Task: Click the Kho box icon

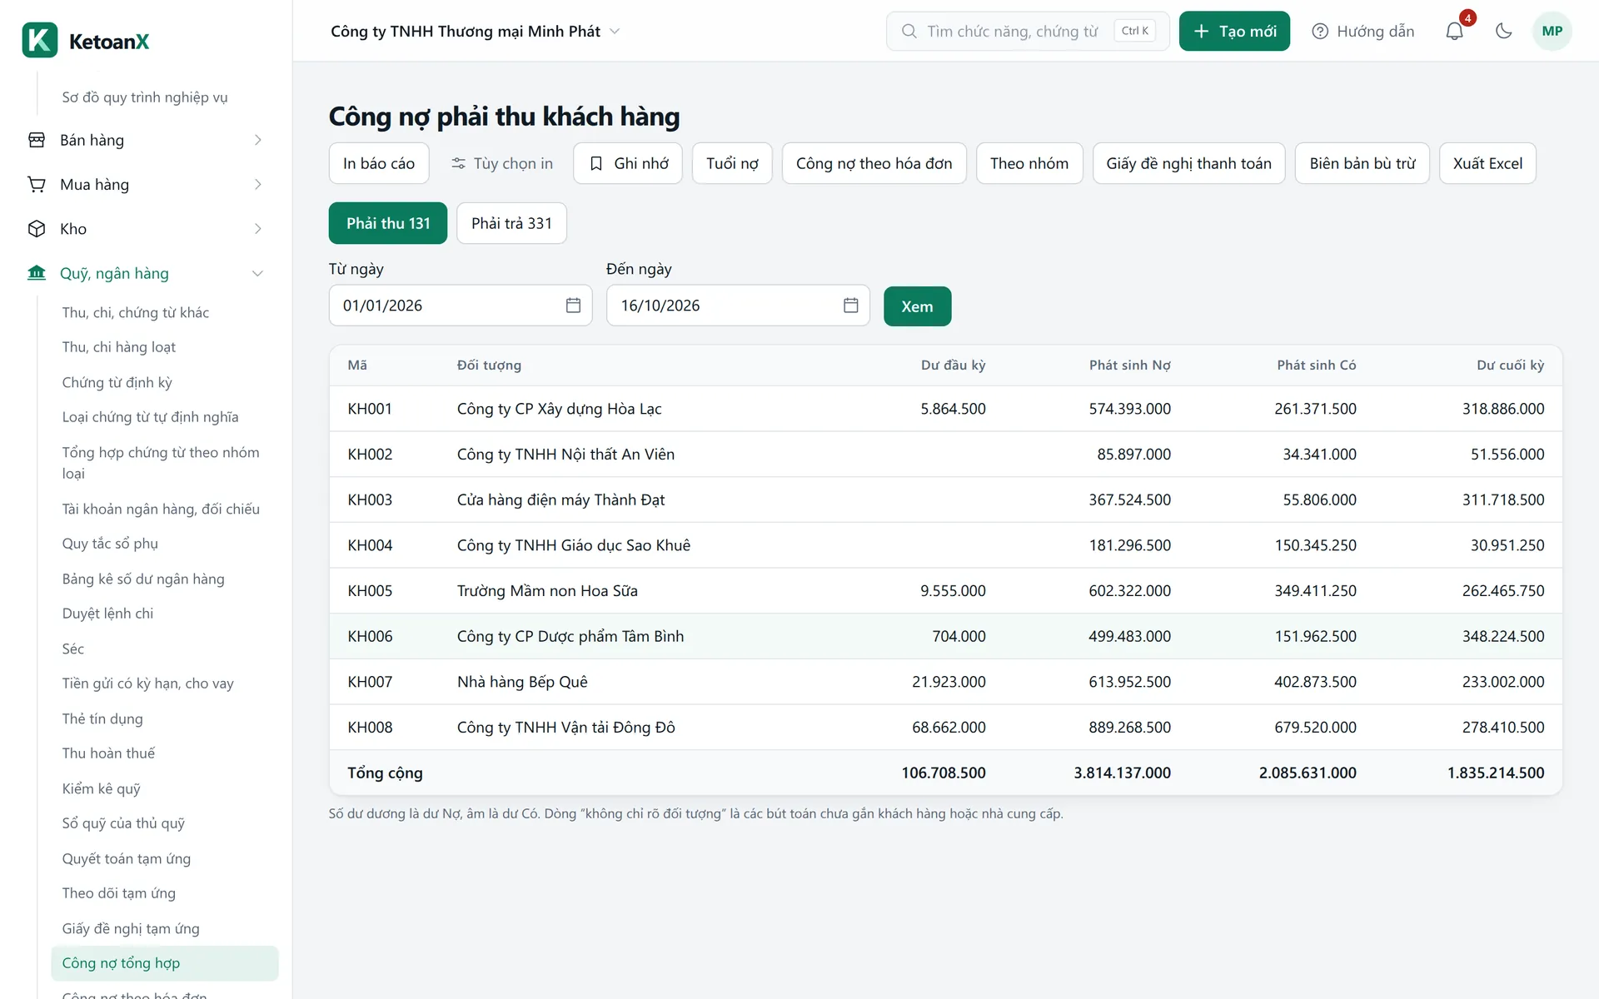Action: pos(37,228)
